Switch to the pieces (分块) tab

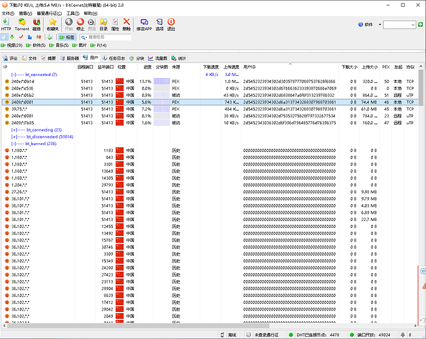pyautogui.click(x=137, y=58)
